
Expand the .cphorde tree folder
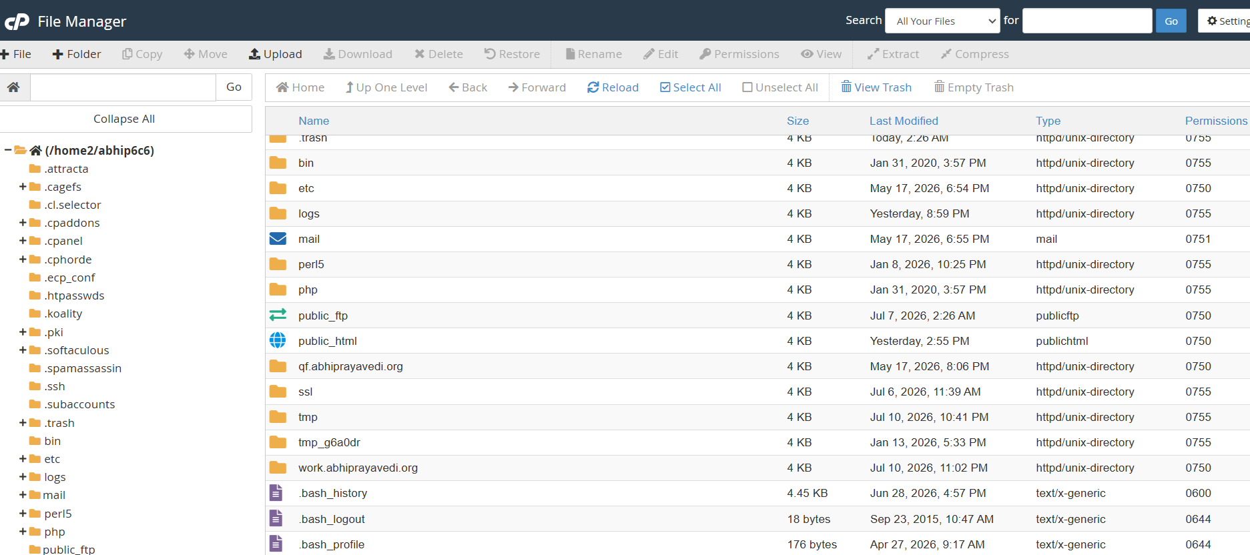point(23,259)
